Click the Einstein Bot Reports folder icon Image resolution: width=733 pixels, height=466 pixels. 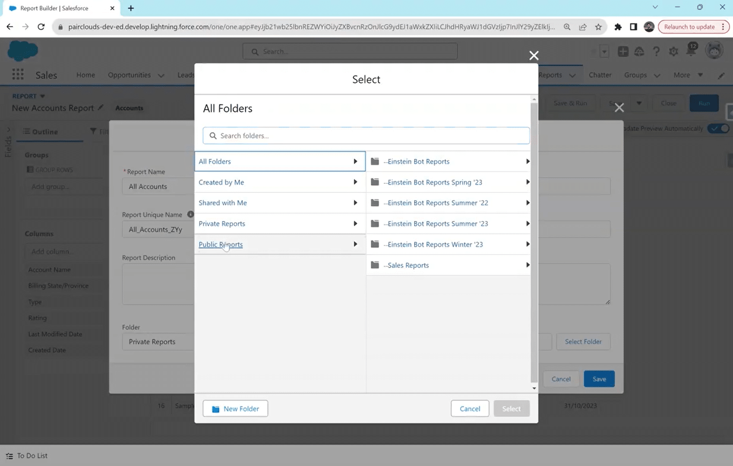(x=375, y=161)
